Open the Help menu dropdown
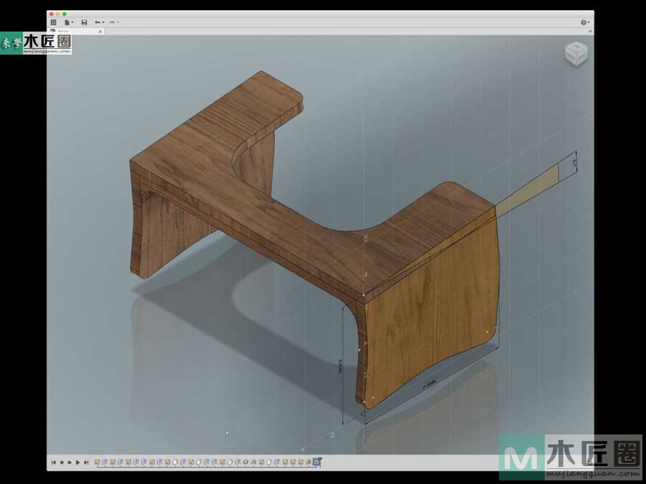This screenshot has height=484, width=646. [585, 22]
